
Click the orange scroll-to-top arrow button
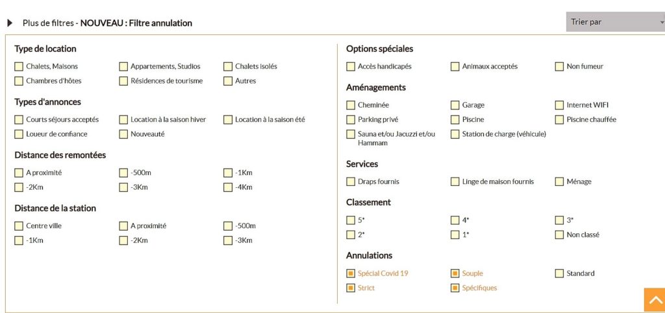[655, 300]
